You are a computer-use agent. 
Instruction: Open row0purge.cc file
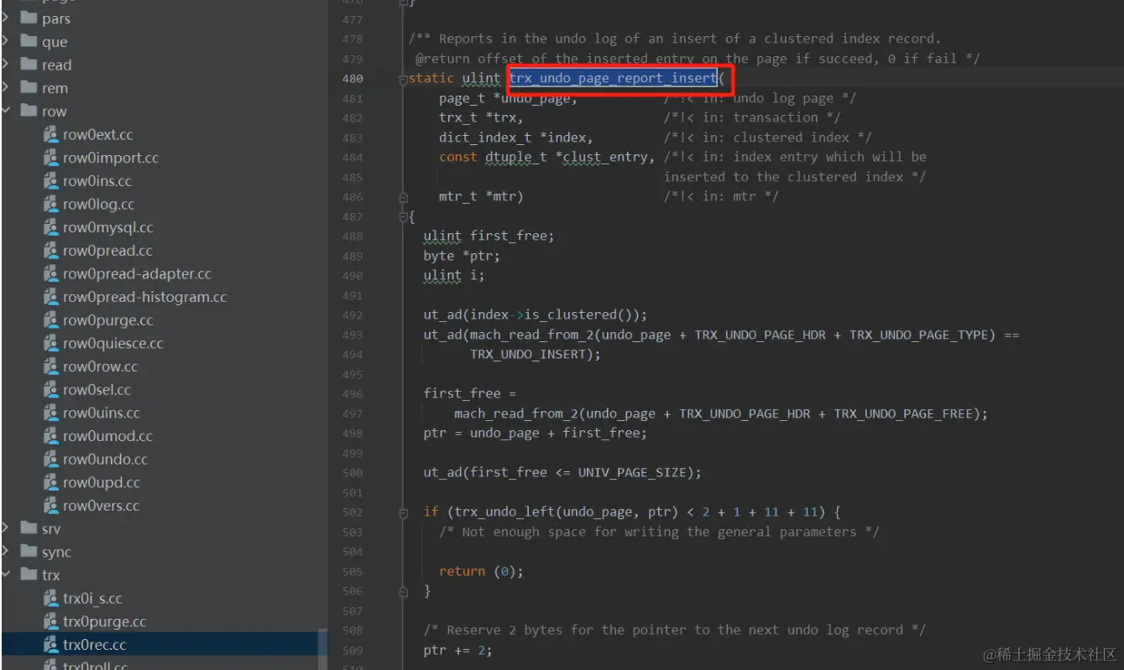pos(108,320)
